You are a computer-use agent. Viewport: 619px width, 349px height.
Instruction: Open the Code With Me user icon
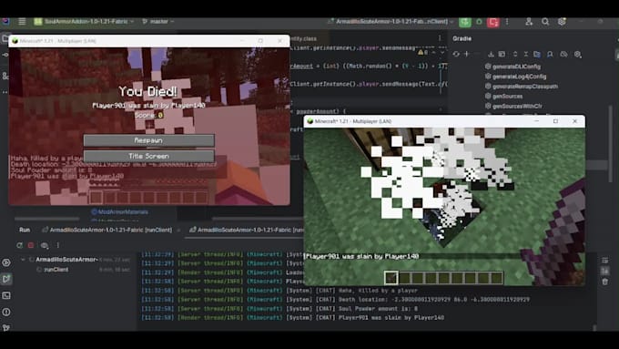click(529, 22)
